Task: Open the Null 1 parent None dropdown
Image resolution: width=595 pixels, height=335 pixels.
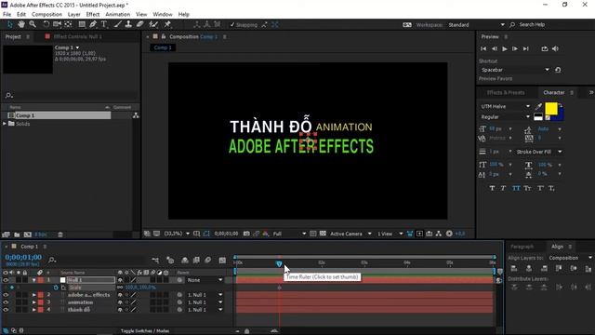Action: [x=205, y=280]
